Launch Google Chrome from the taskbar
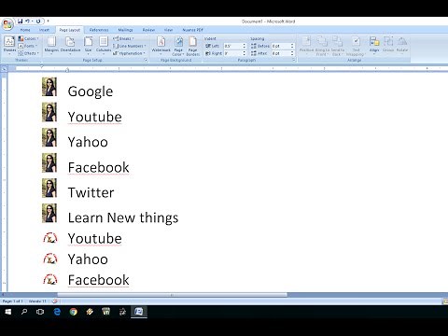 (x=74, y=312)
